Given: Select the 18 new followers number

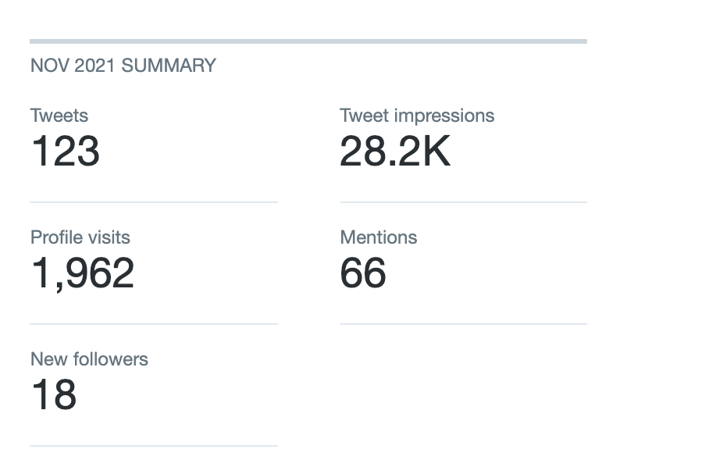Looking at the screenshot, I should (54, 394).
